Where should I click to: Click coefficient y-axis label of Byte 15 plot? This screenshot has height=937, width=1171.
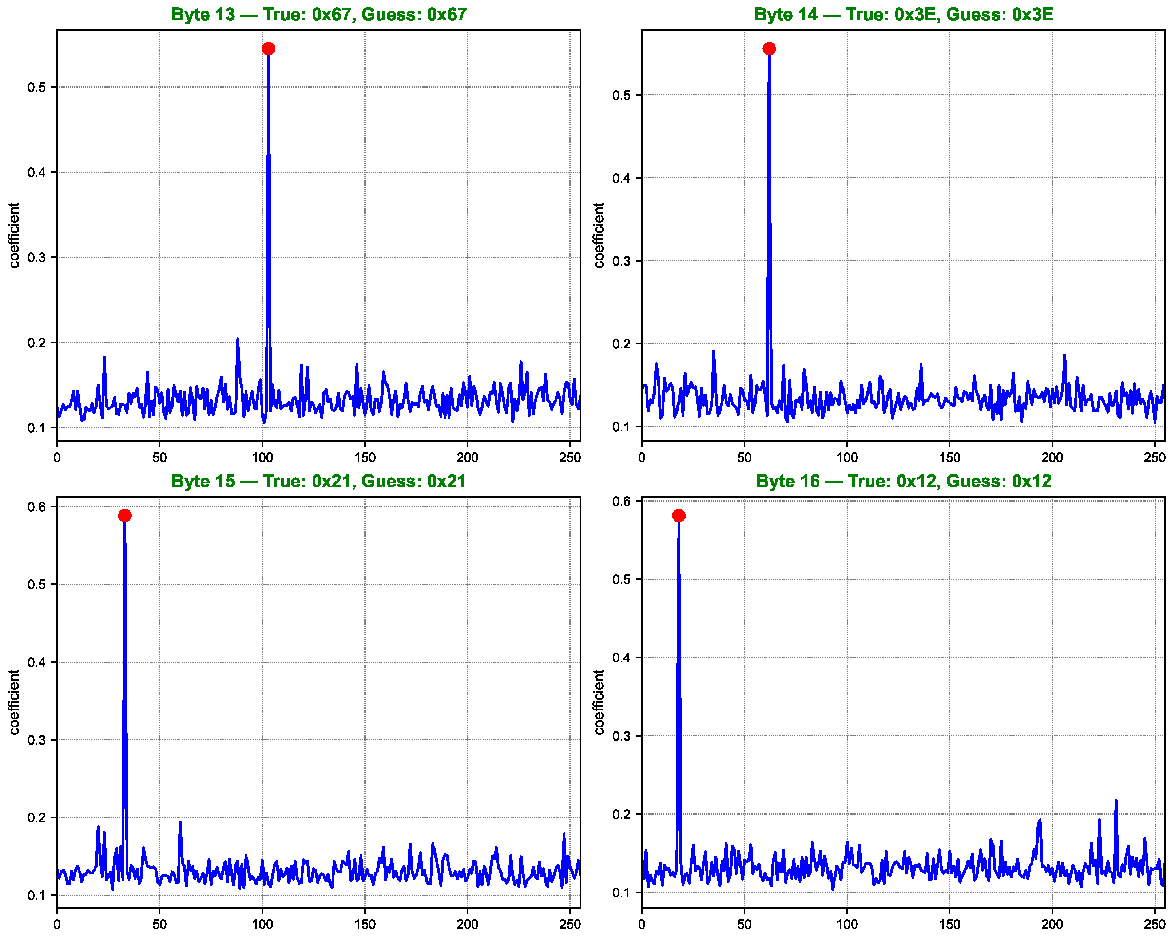point(14,702)
